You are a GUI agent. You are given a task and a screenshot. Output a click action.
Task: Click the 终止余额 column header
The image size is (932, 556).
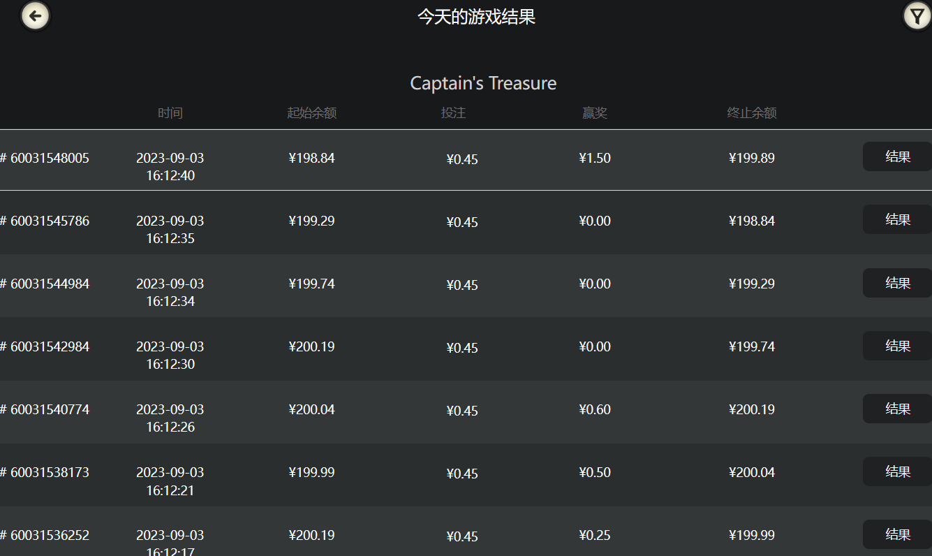pos(751,113)
